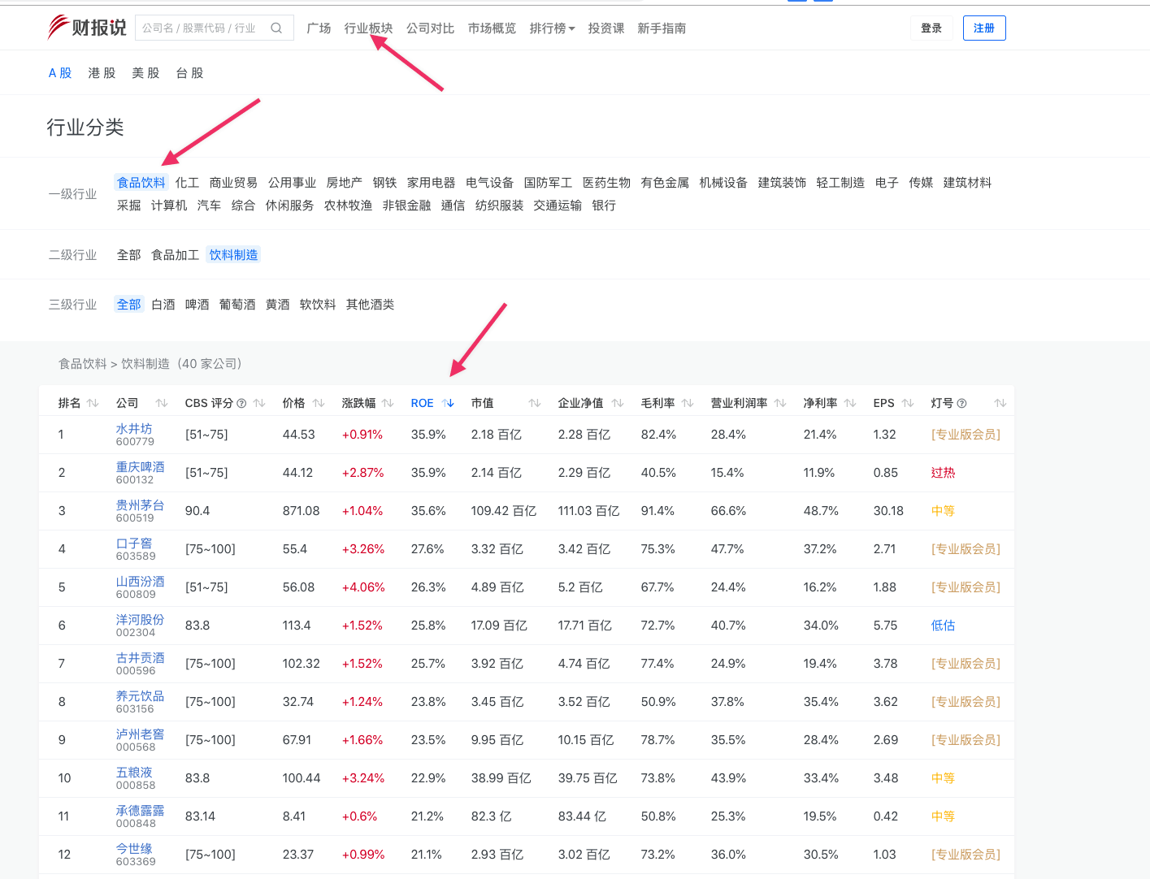Switch to 港股 market tab
This screenshot has height=879, width=1150.
(102, 73)
